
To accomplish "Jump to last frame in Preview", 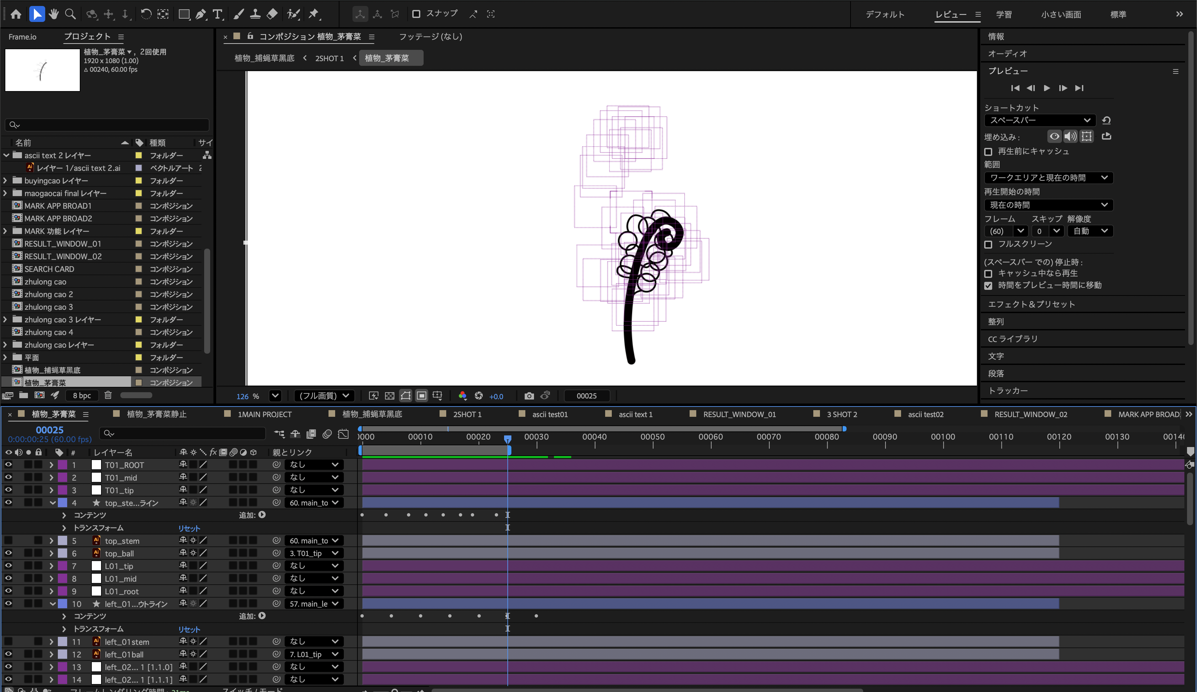I will point(1079,88).
